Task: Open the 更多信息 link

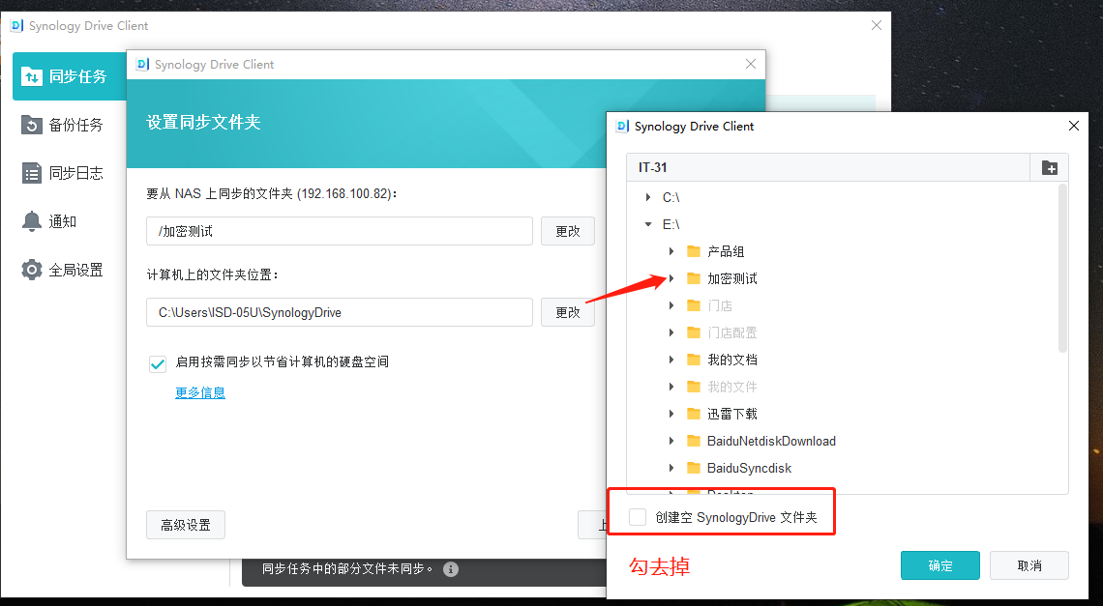Action: click(200, 393)
